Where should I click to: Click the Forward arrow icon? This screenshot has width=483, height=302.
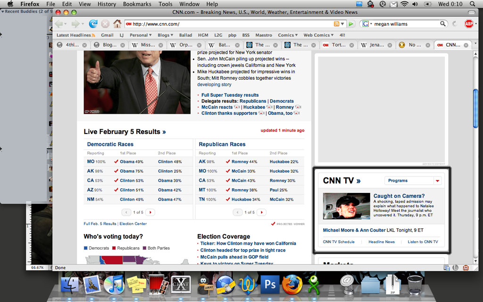(x=75, y=24)
